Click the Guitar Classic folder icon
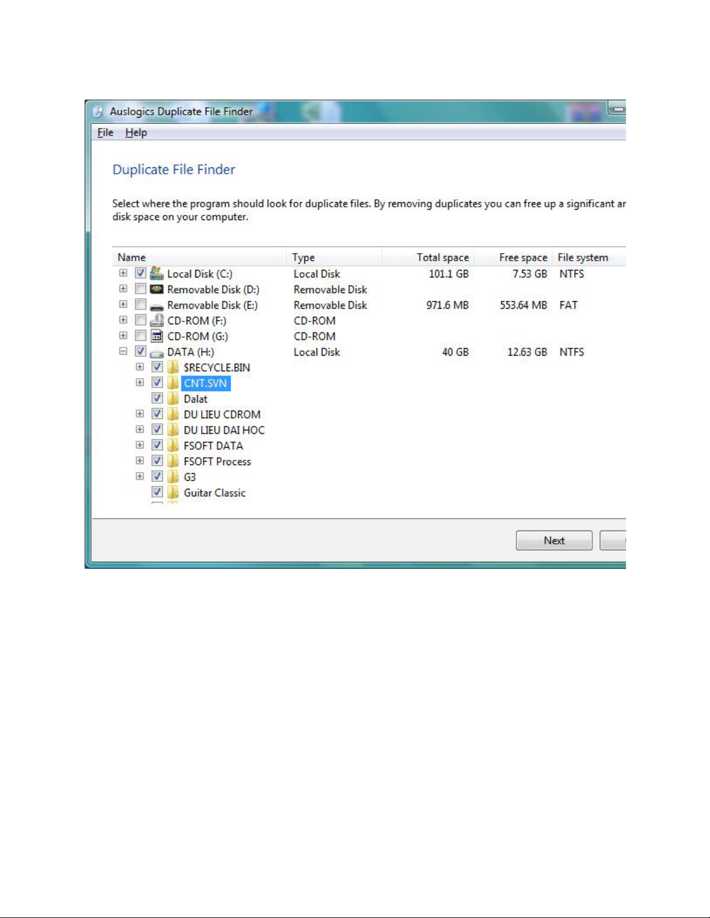Image resolution: width=710 pixels, height=918 pixels. pos(173,492)
